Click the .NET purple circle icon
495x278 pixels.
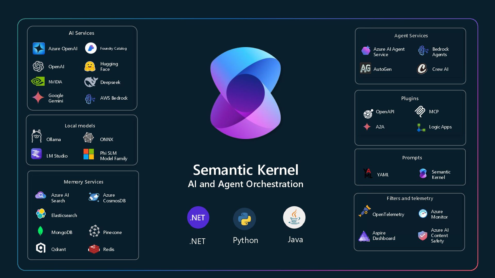[x=198, y=217]
